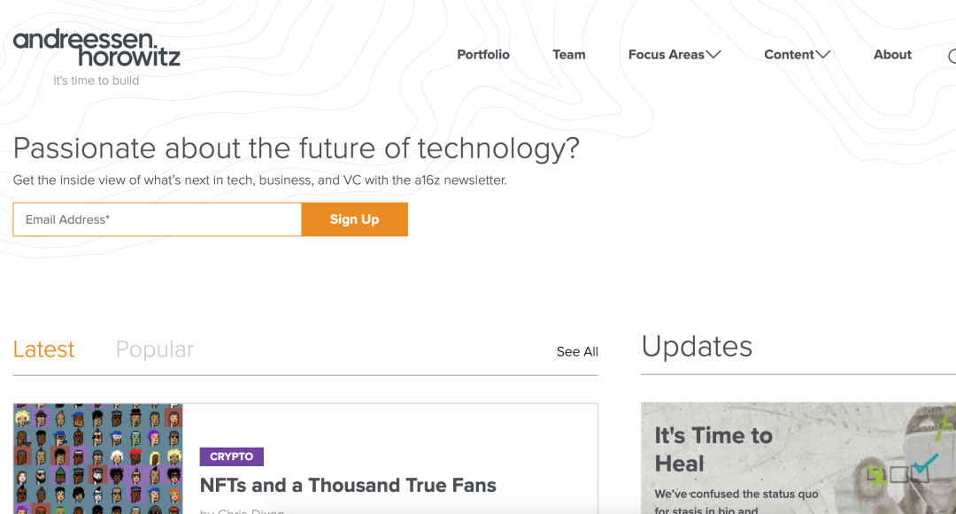
Task: Click the Content menu label
Action: pos(789,55)
